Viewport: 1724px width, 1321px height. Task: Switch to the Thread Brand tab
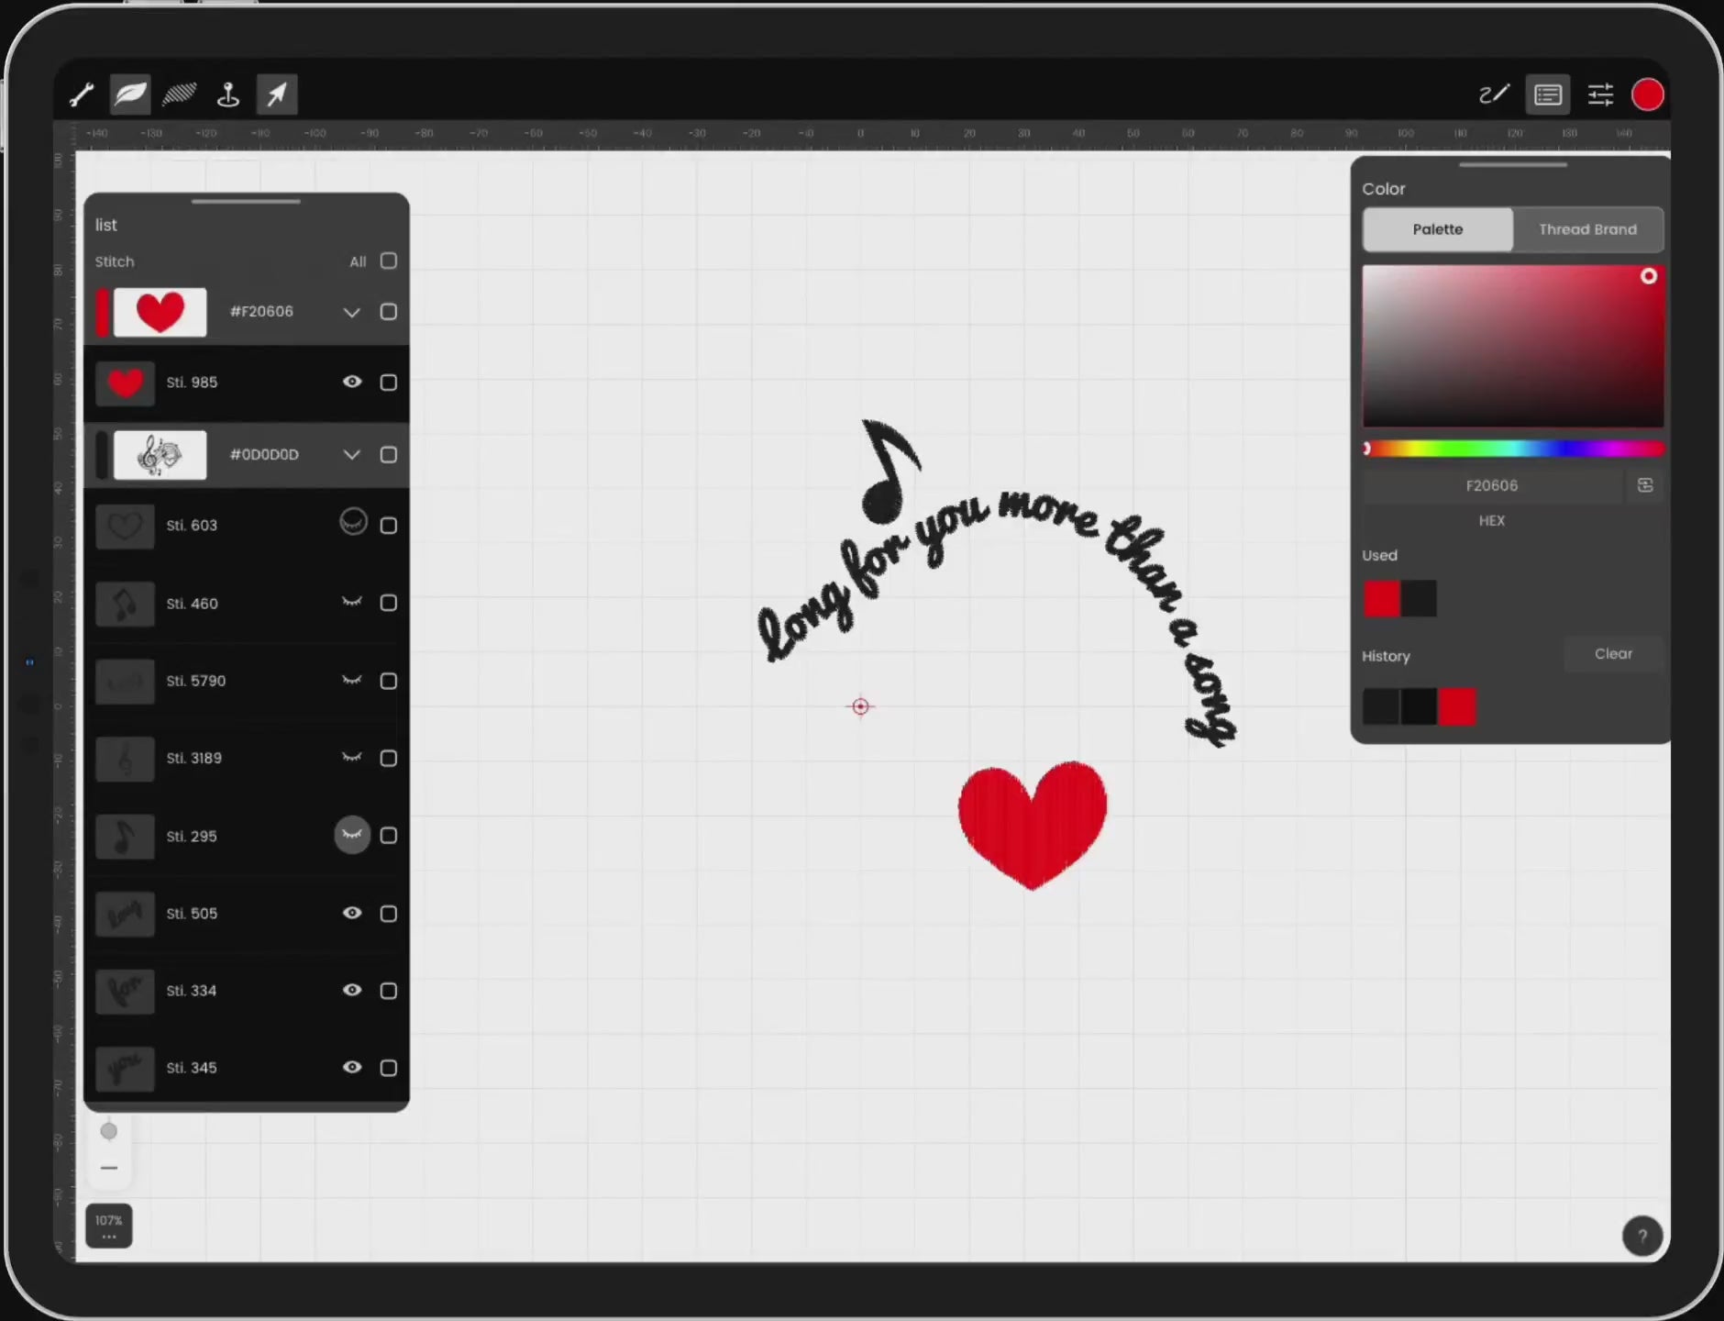tap(1587, 229)
